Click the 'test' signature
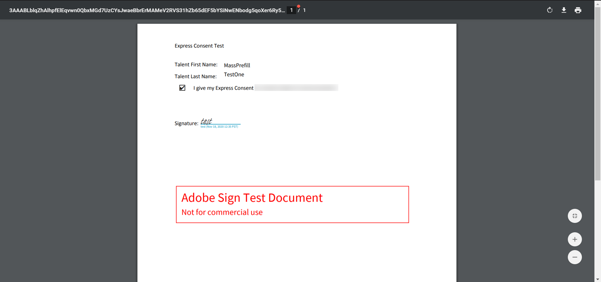 [206, 121]
